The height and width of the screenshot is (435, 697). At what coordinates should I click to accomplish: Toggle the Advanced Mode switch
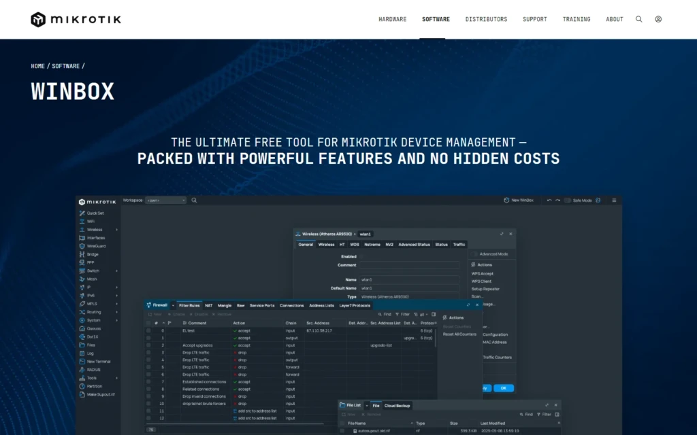pos(474,254)
